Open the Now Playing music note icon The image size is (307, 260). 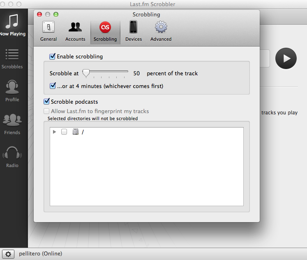pyautogui.click(x=12, y=21)
